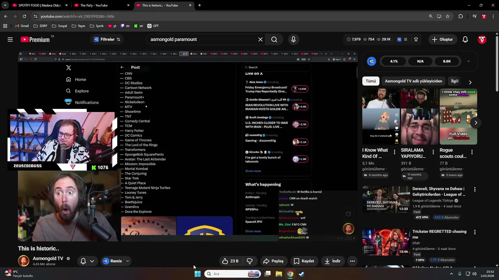Open Steam from taskbar

tap(302, 274)
